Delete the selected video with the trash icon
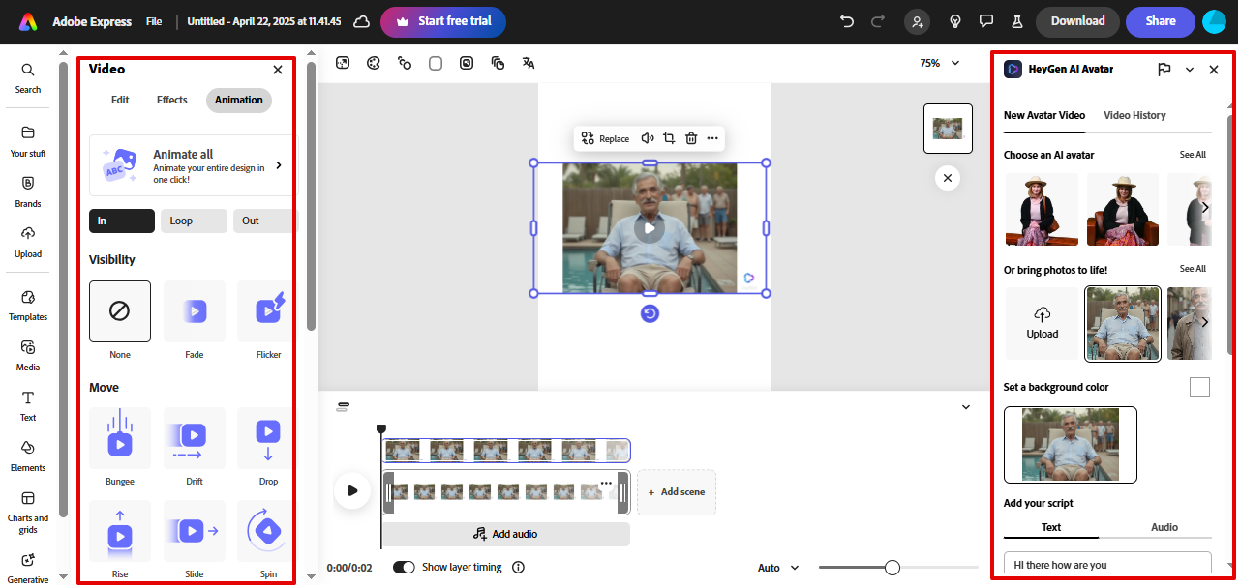Image resolution: width=1240 pixels, height=588 pixels. 691,138
